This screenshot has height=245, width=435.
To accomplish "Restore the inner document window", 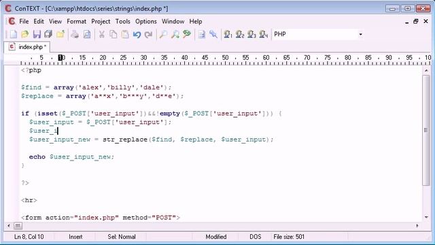I will (415, 21).
